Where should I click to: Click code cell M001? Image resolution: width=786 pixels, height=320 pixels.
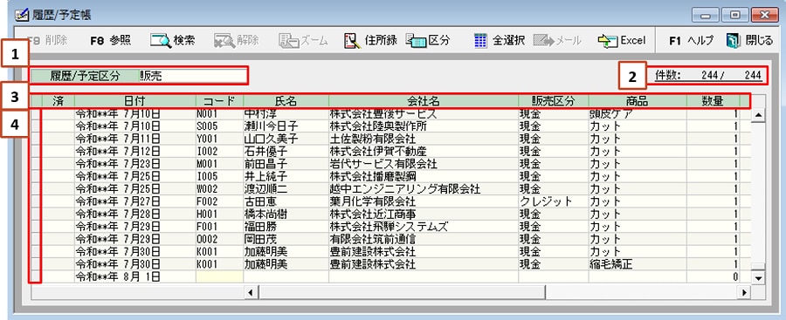pyautogui.click(x=219, y=164)
